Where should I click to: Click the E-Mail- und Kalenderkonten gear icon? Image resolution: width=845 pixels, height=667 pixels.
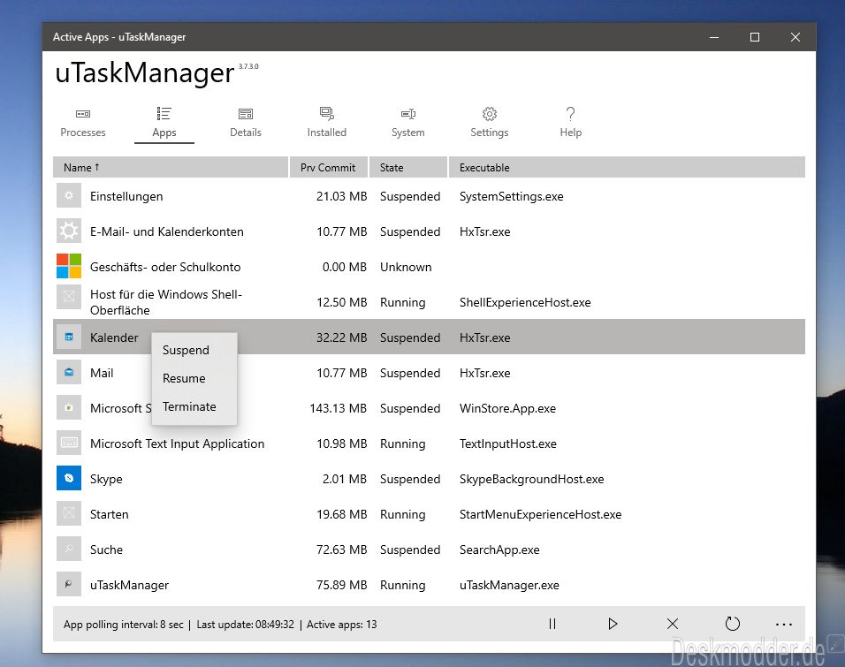click(x=69, y=231)
